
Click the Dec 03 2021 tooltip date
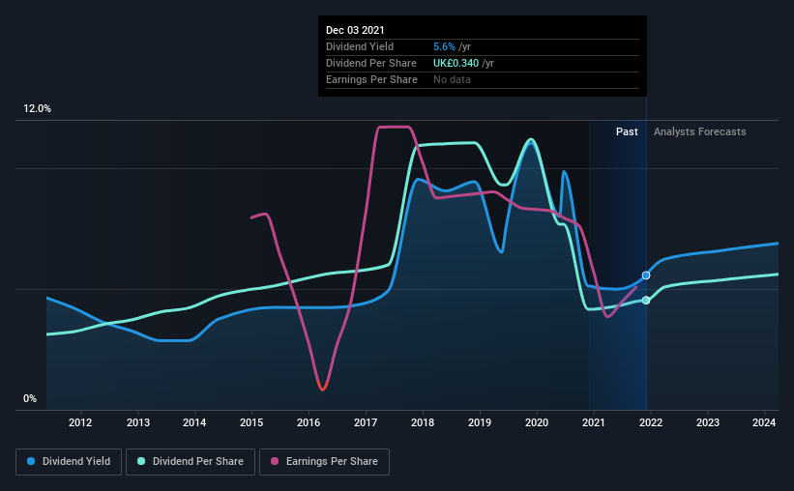355,30
